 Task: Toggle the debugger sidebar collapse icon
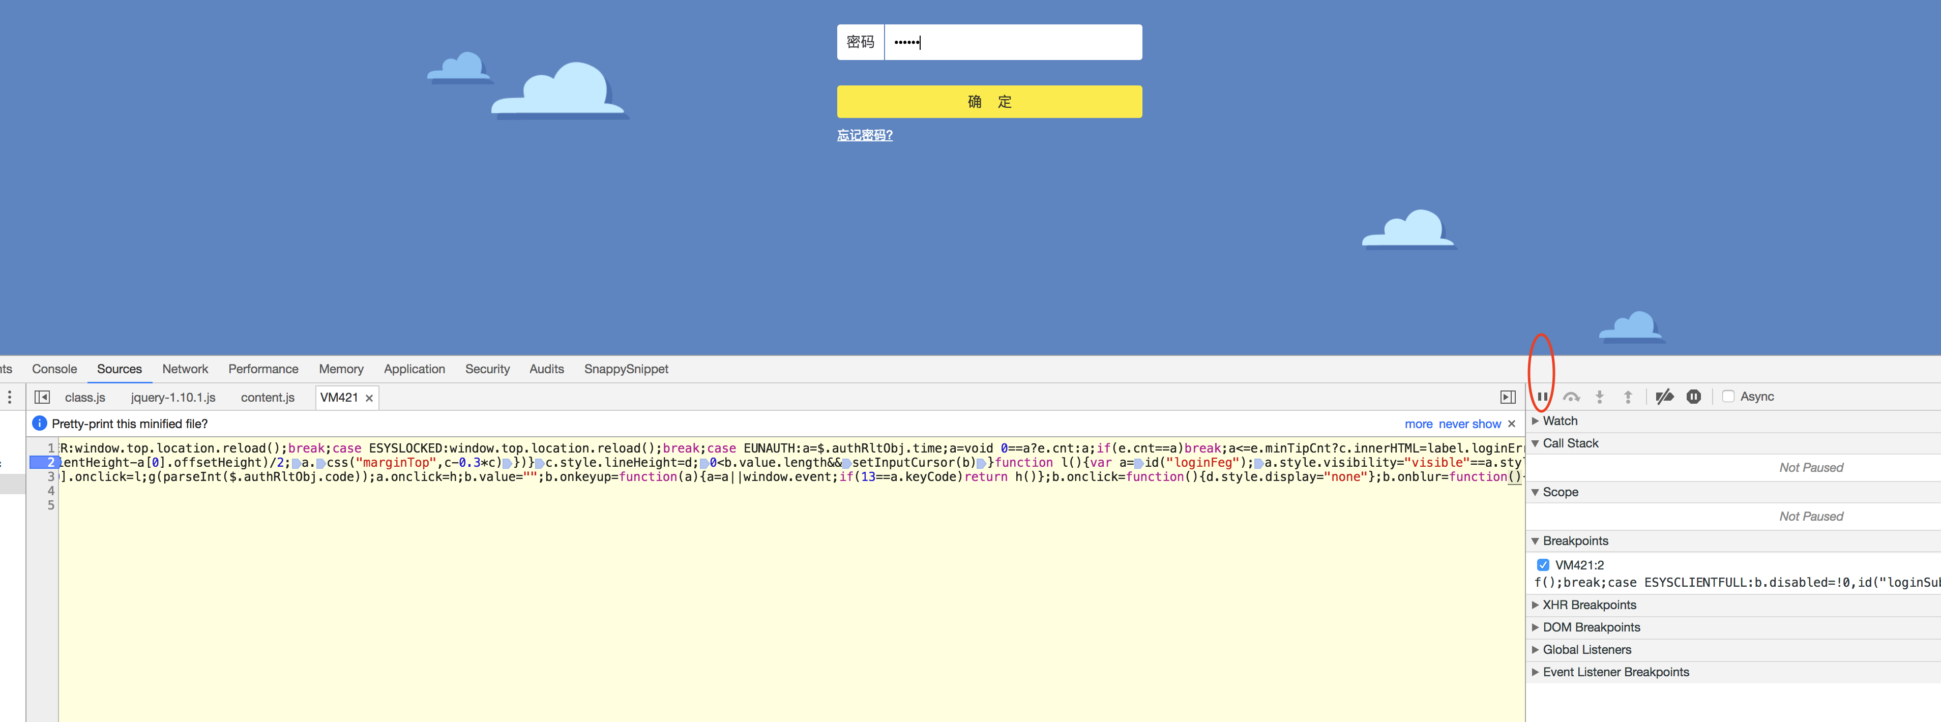pyautogui.click(x=1508, y=397)
